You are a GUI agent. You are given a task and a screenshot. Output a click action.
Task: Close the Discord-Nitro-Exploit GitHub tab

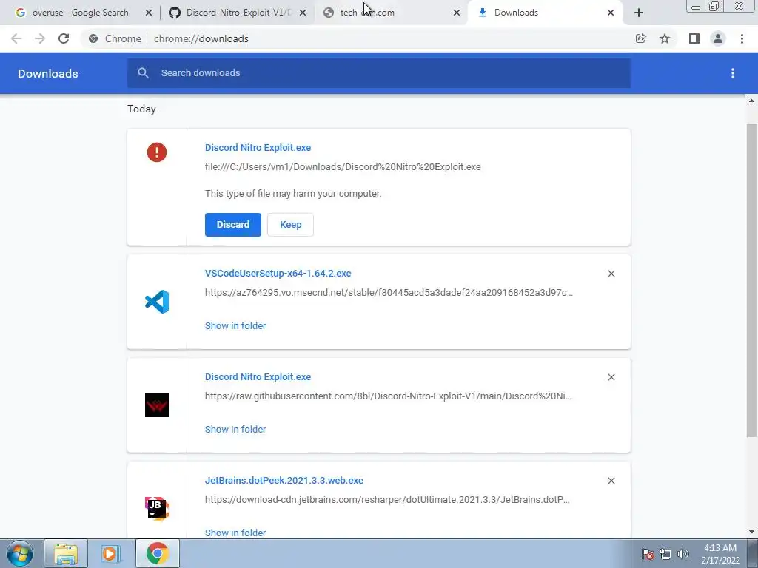[303, 13]
